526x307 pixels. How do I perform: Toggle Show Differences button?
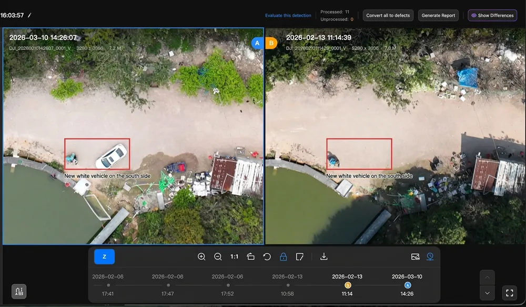492,15
